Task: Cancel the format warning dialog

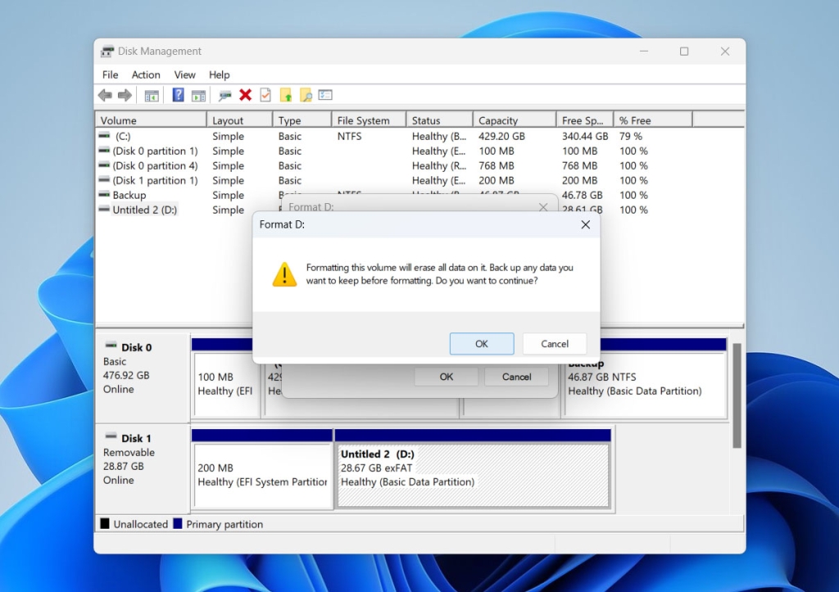Action: pyautogui.click(x=555, y=344)
